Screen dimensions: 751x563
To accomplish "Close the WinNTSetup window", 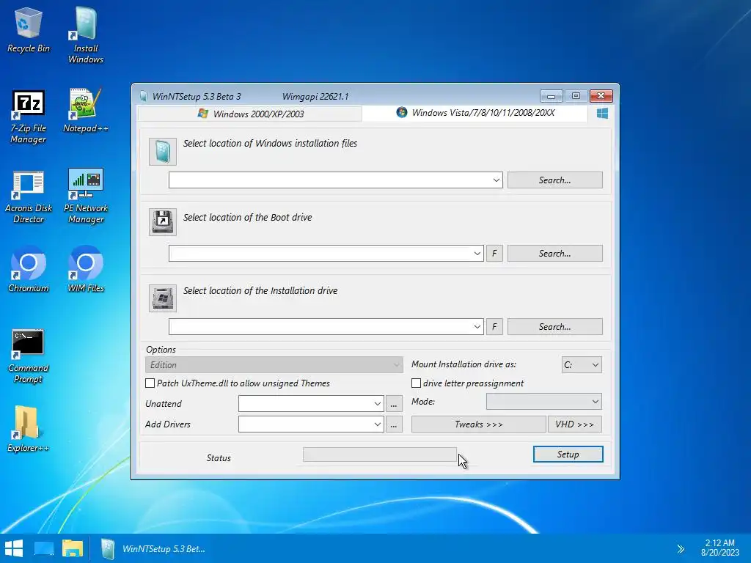I will click(601, 96).
